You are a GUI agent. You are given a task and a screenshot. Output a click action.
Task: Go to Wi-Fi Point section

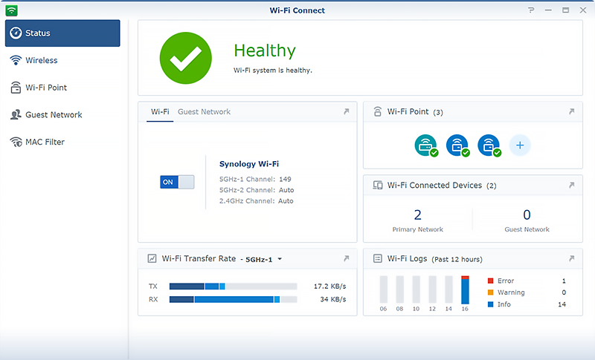click(x=62, y=88)
